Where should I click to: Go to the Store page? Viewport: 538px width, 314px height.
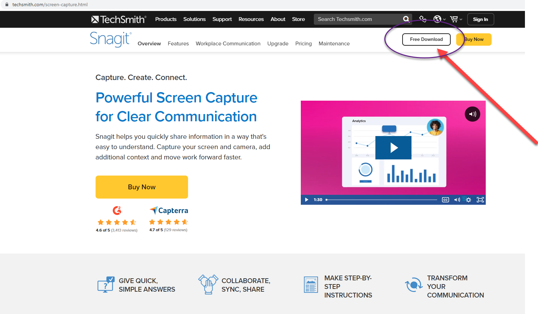point(298,19)
